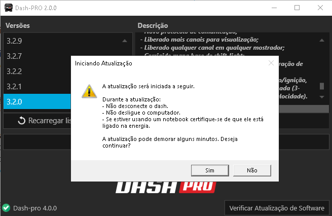
Task: Choose version 3.2.1 in the list
Action: (x=37, y=87)
